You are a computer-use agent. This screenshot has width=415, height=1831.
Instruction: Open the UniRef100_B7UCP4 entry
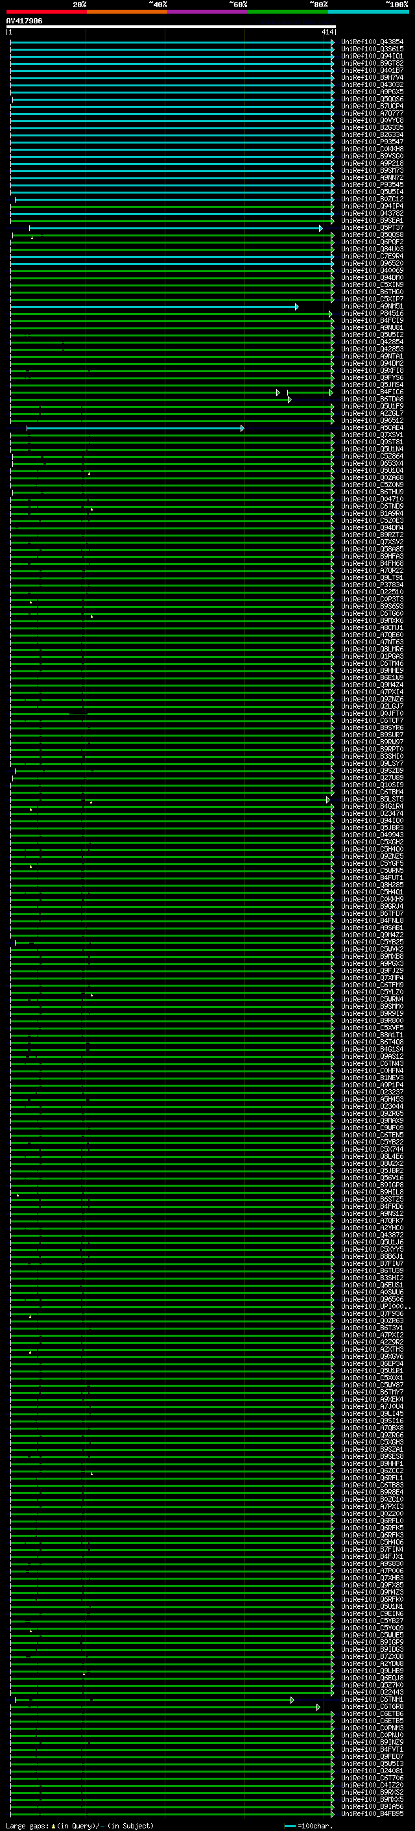(372, 107)
